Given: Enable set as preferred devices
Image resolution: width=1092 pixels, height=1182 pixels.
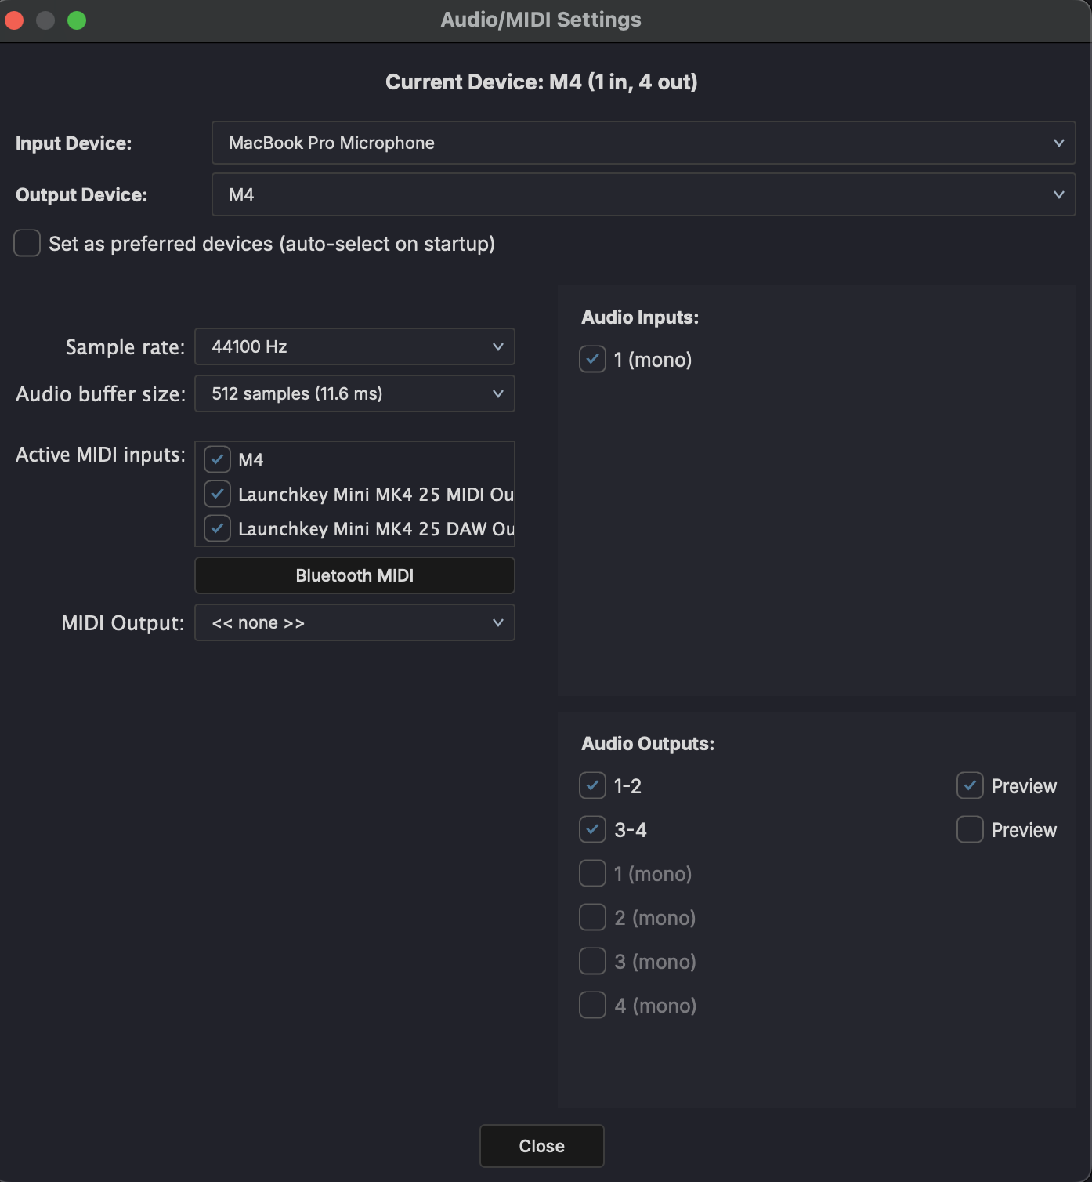Looking at the screenshot, I should pos(27,243).
